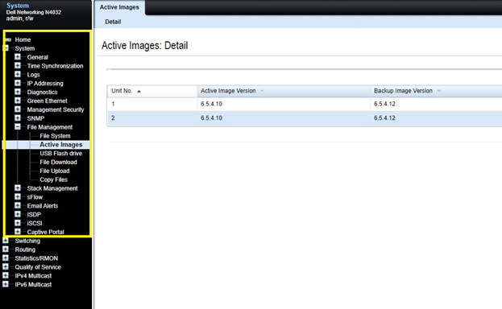Open Backup Image Version column dropdown
The height and width of the screenshot is (309, 502).
point(439,91)
